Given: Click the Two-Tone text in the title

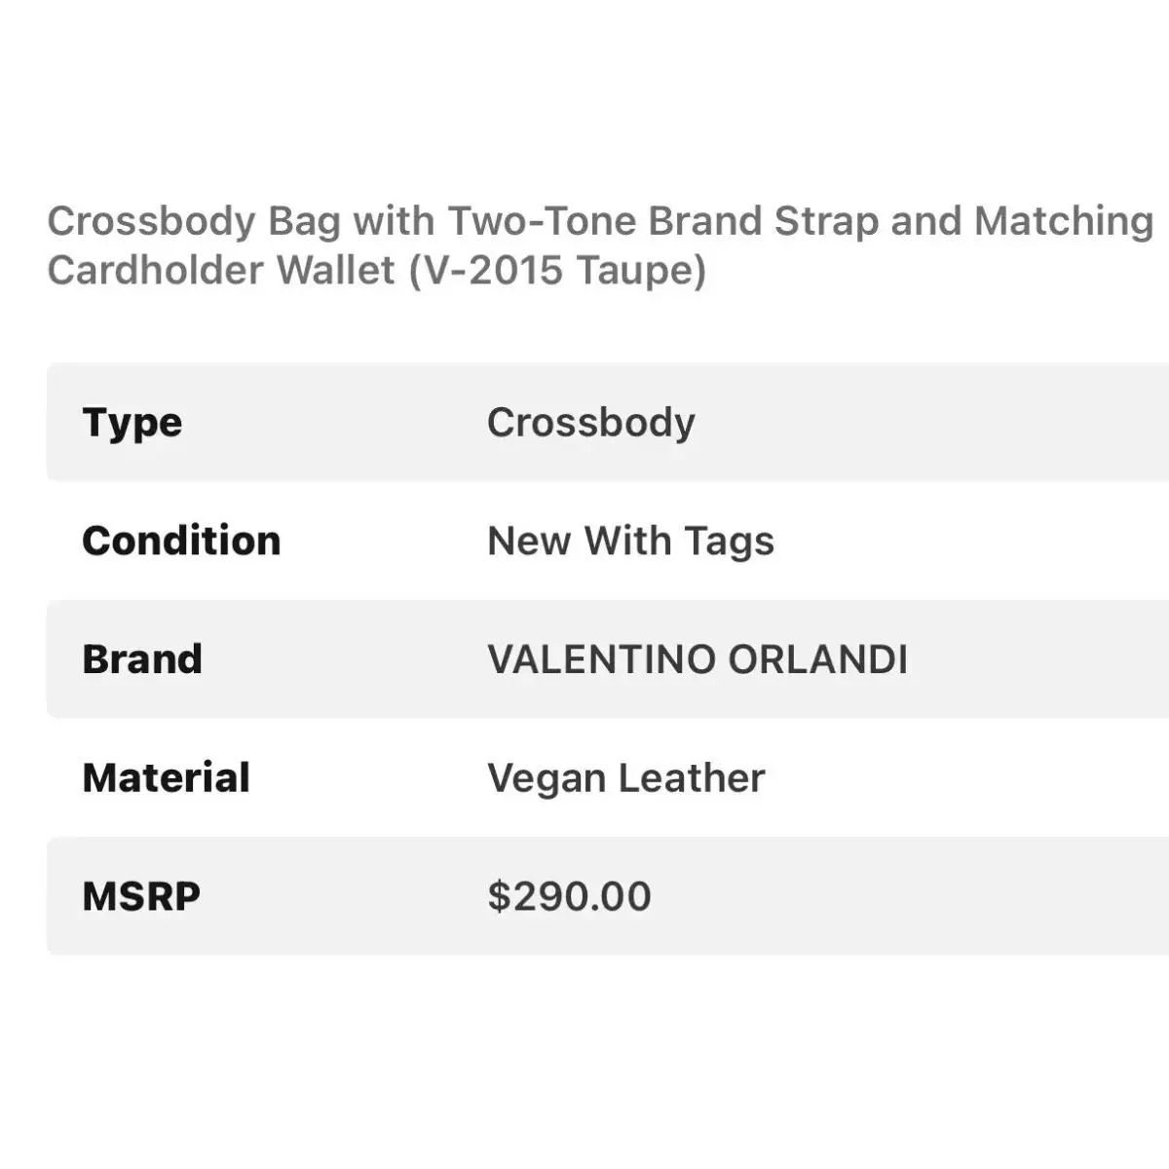Looking at the screenshot, I should pos(543,221).
